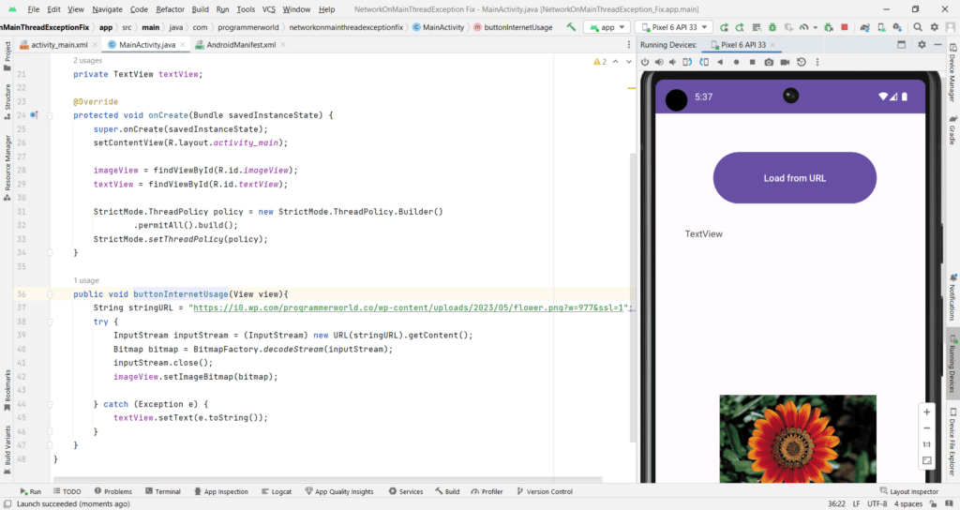Open the Logcat tool window
Image resolution: width=960 pixels, height=510 pixels.
click(277, 491)
